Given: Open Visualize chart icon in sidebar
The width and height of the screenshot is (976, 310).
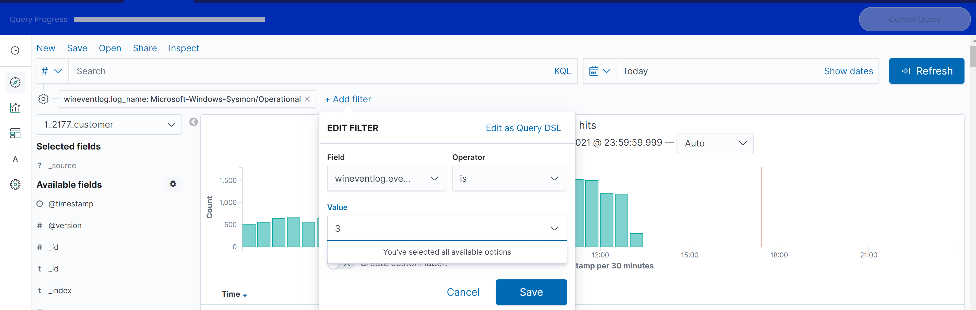Looking at the screenshot, I should click(x=15, y=108).
